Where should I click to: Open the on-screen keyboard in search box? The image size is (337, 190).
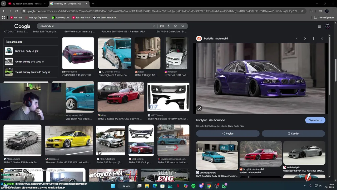tap(162, 26)
